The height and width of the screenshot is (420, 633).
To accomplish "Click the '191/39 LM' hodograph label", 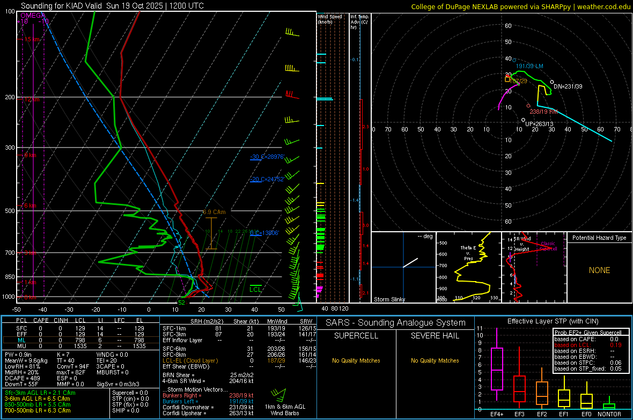I will point(529,66).
